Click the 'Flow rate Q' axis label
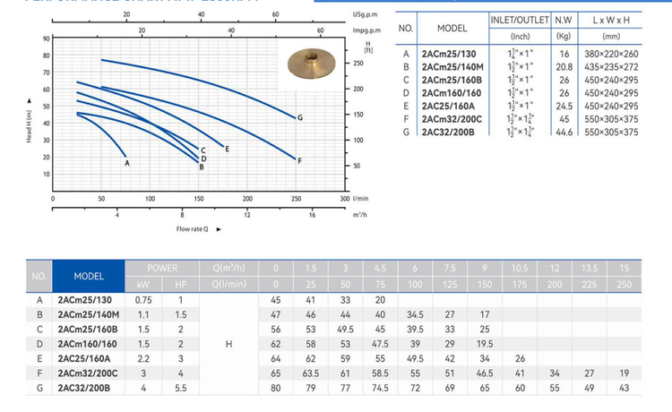Viewport: 672px width, 412px height. (192, 229)
